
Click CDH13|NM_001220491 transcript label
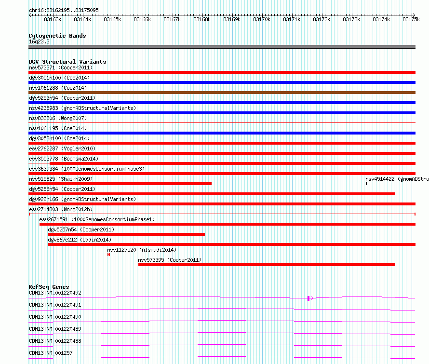(55, 305)
